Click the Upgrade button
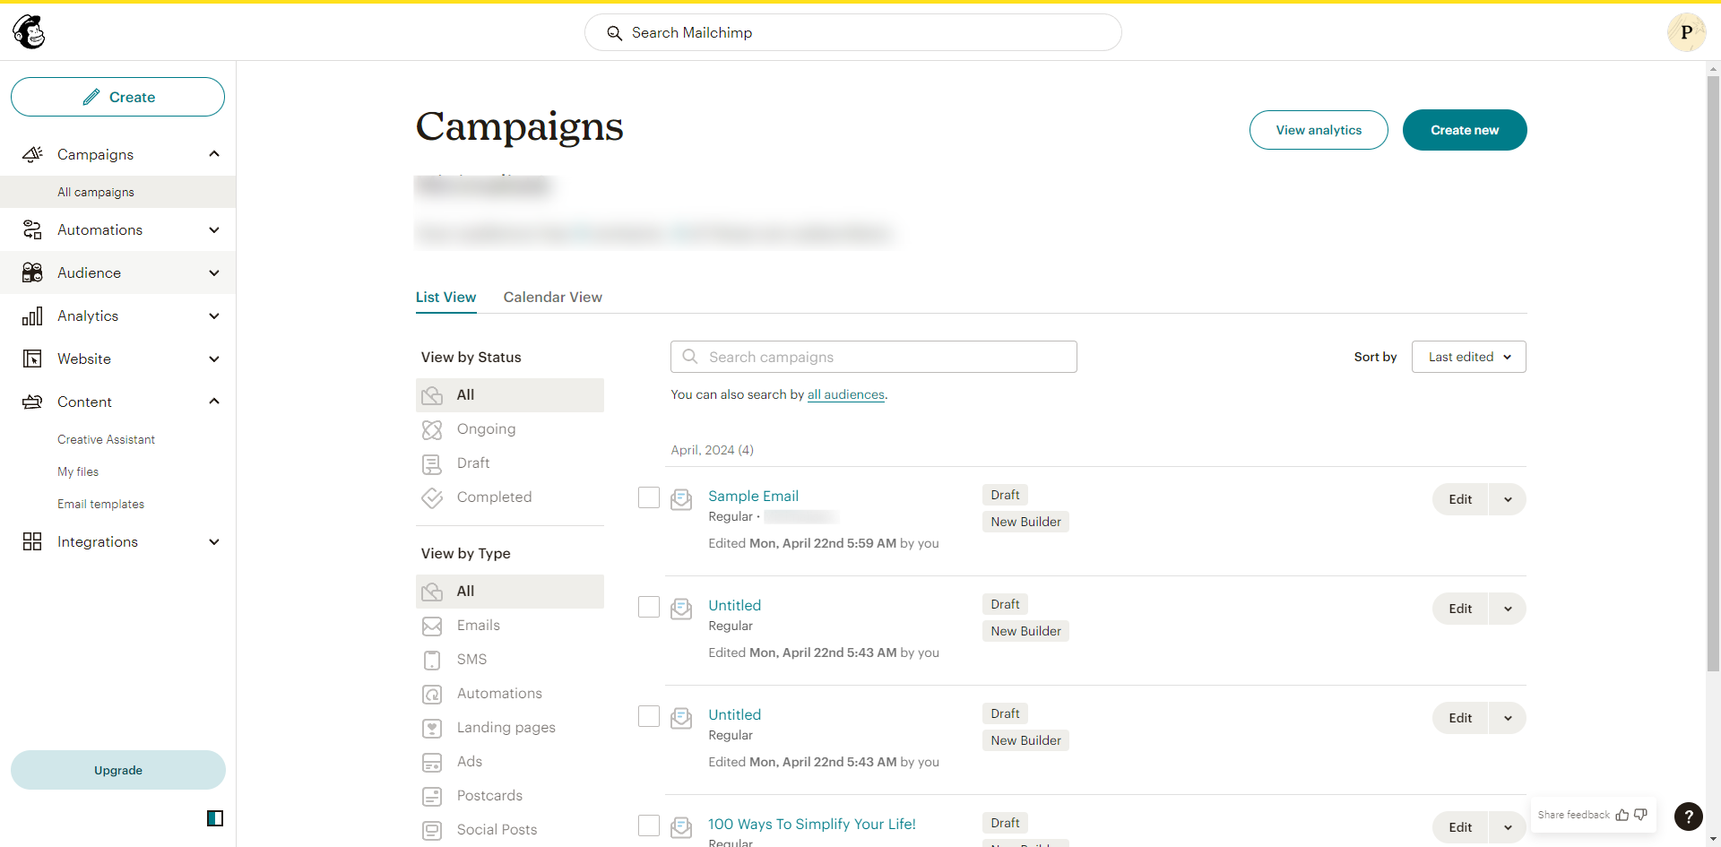1721x847 pixels. click(118, 770)
